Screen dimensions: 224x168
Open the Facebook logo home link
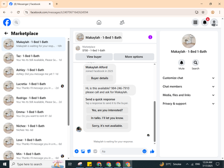(x=7, y=22)
